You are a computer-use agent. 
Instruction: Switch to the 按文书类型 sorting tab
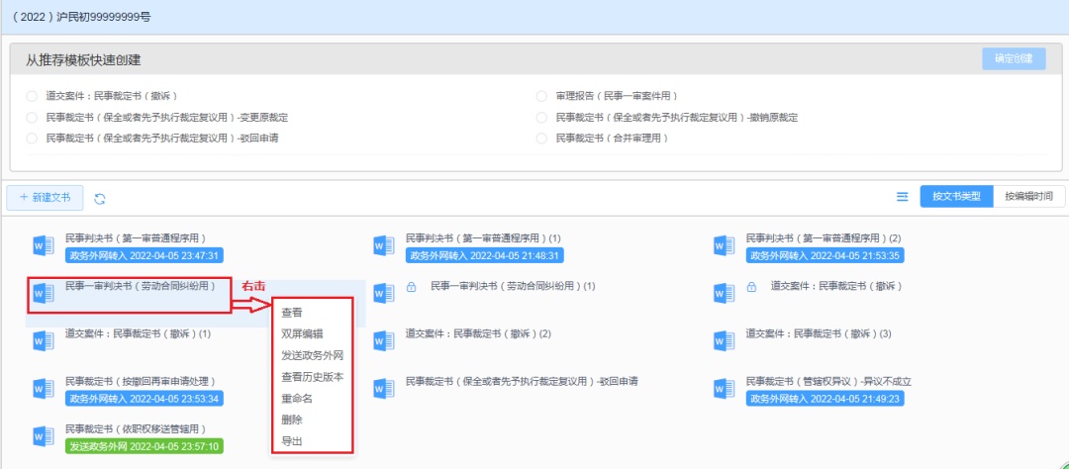[x=956, y=196]
